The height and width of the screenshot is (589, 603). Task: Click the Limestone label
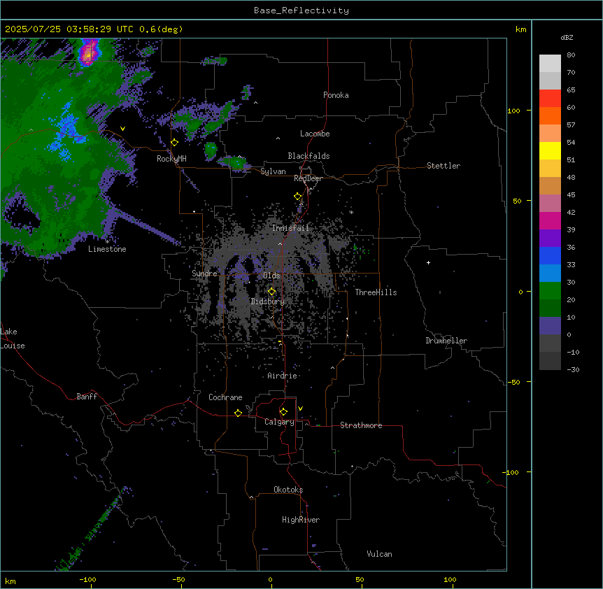pos(107,249)
